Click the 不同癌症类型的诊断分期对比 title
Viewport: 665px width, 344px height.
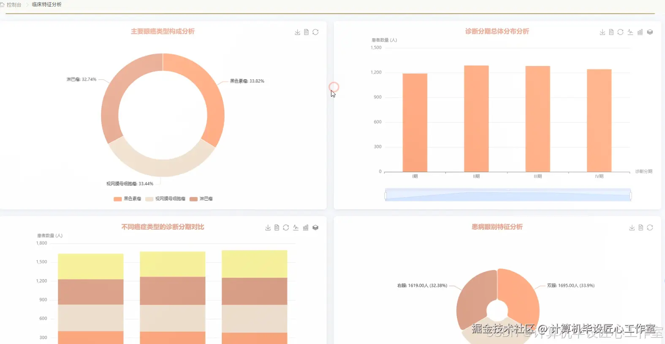163,227
